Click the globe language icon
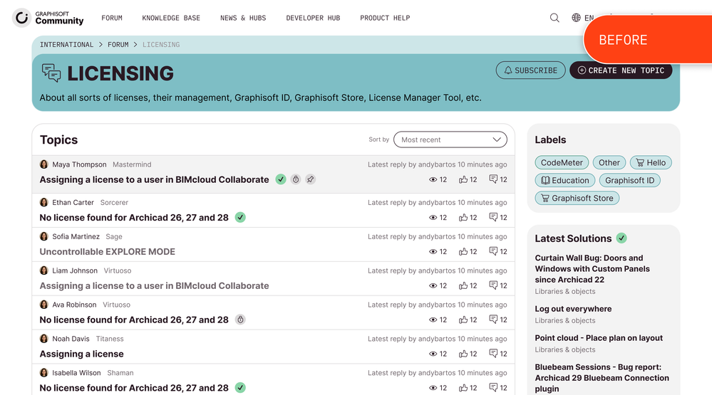The height and width of the screenshot is (395, 712). point(576,18)
